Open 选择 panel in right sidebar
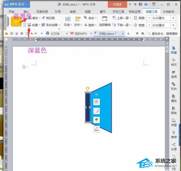The width and height of the screenshot is (181, 171). 174,74
